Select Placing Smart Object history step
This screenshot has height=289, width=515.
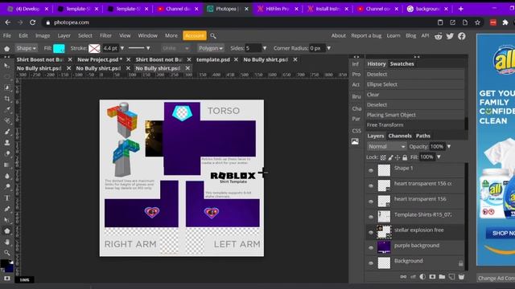415,115
